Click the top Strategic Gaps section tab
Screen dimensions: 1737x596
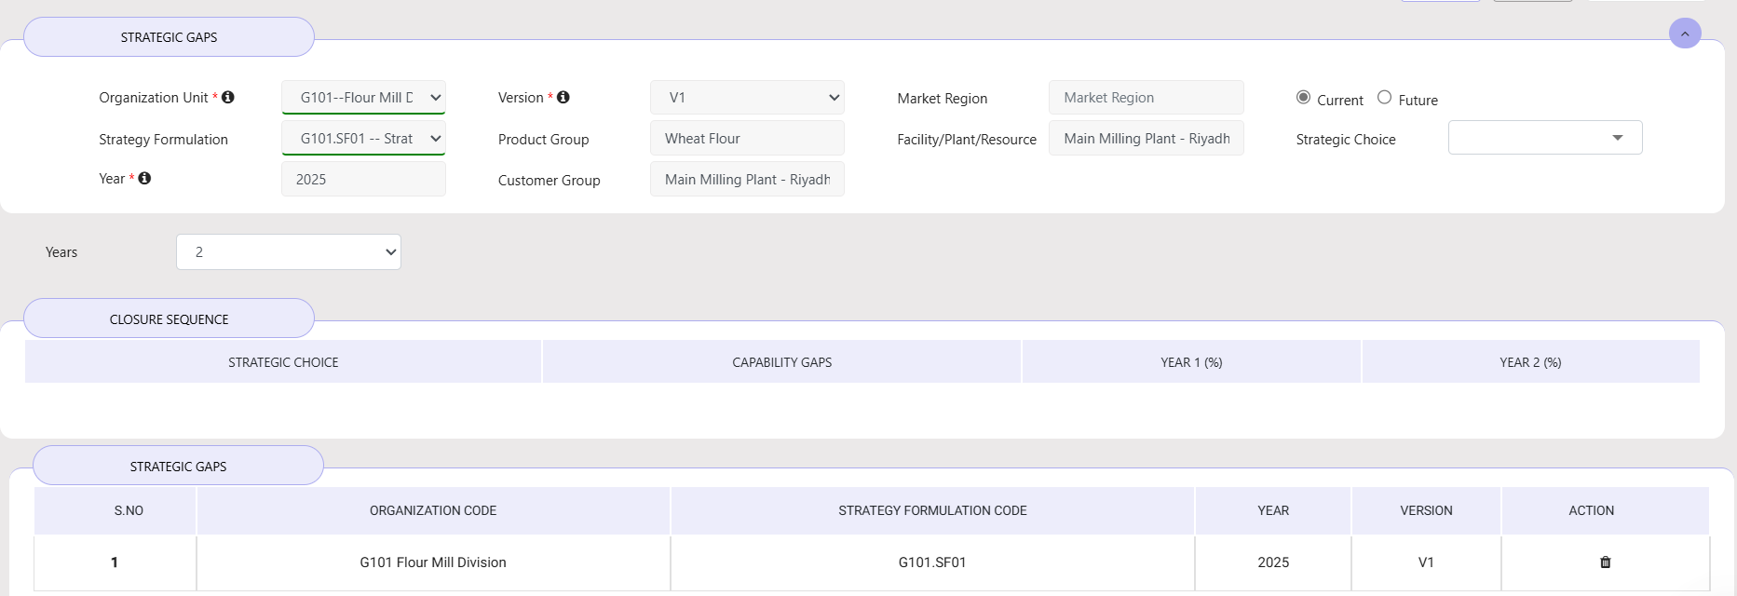pyautogui.click(x=169, y=37)
